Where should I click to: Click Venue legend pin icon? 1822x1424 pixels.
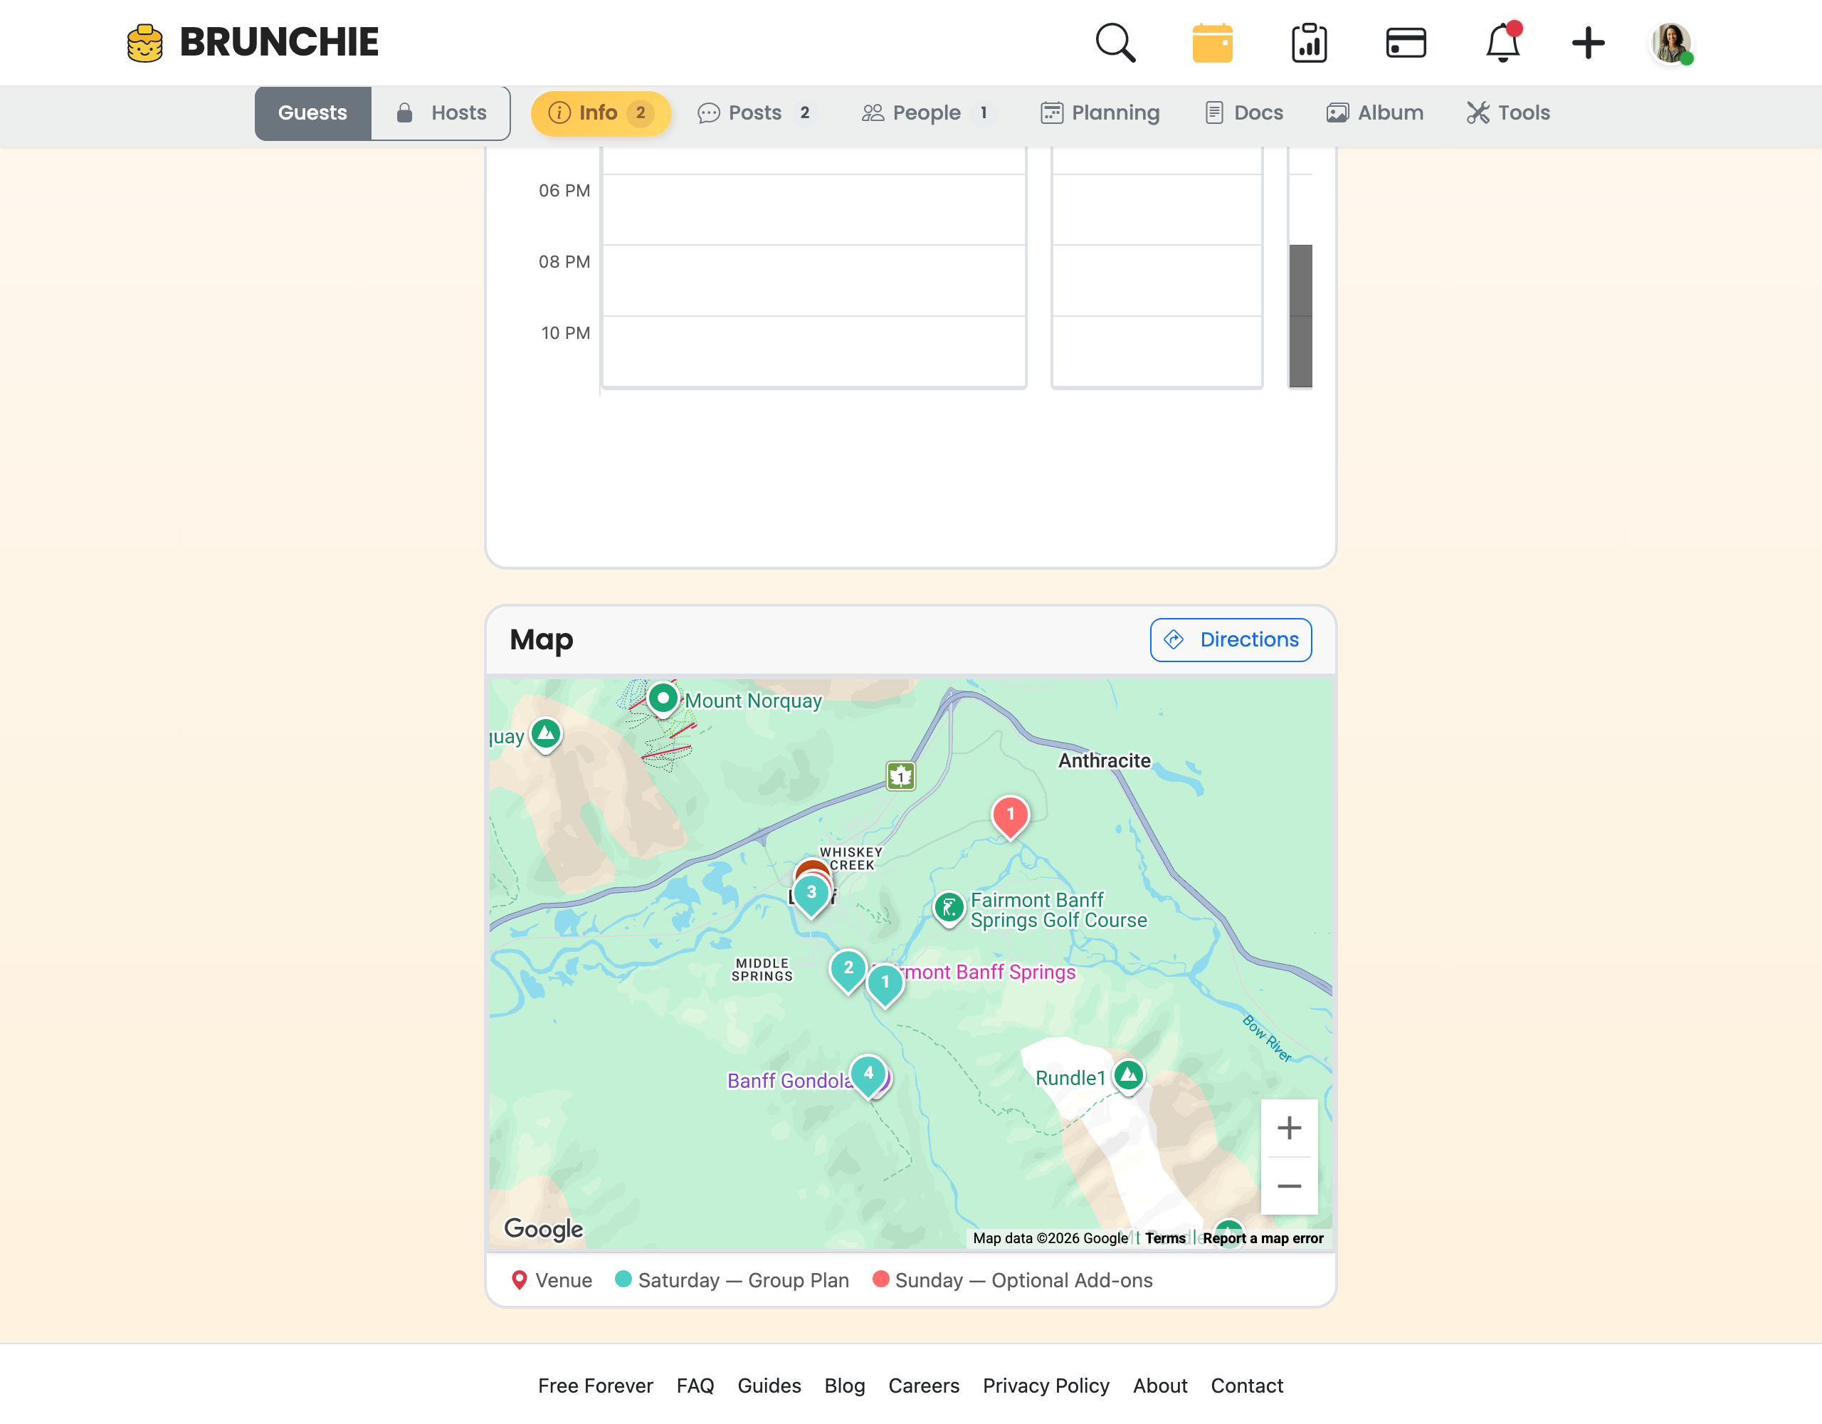pyautogui.click(x=519, y=1280)
